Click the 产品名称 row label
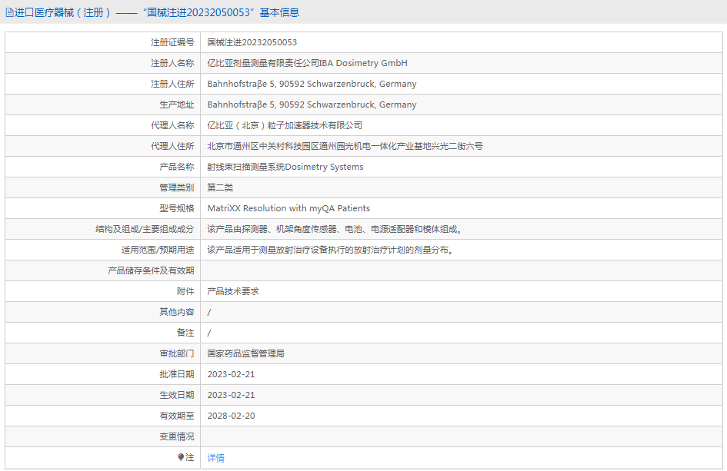The height and width of the screenshot is (471, 727). 177,167
